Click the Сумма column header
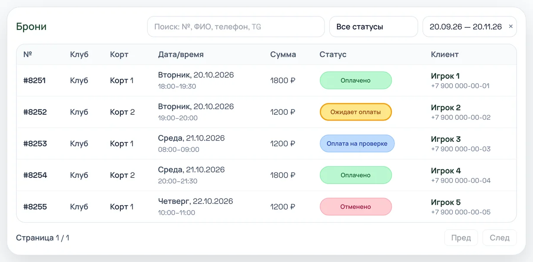Image resolution: width=533 pixels, height=262 pixels. click(x=283, y=55)
